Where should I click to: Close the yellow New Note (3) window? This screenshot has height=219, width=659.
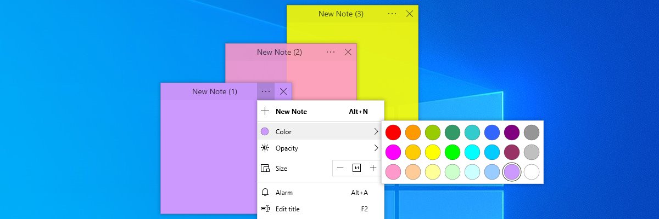[x=409, y=14]
